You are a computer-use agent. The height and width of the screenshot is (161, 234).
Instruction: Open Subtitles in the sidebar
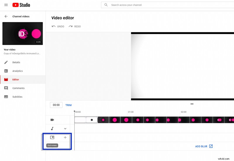(23, 97)
